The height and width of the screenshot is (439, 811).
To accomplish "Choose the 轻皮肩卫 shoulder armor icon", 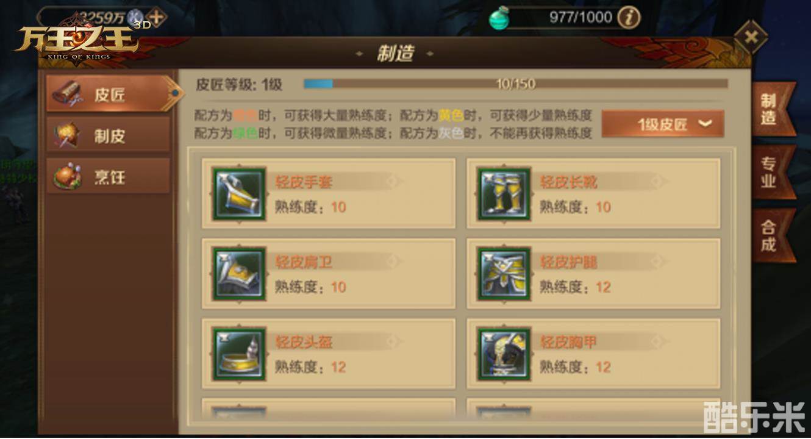I will [238, 274].
